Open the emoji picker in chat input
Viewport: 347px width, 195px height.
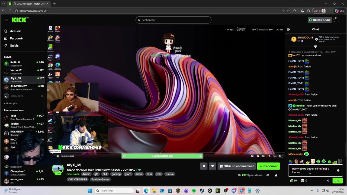pos(338,170)
